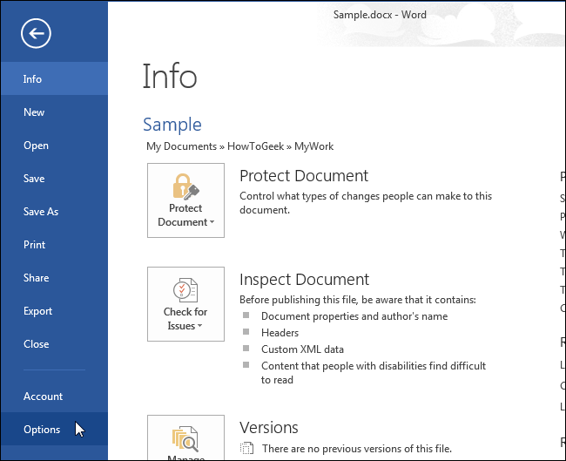Click the Sample document title
Screen dimensions: 566x461
click(172, 125)
